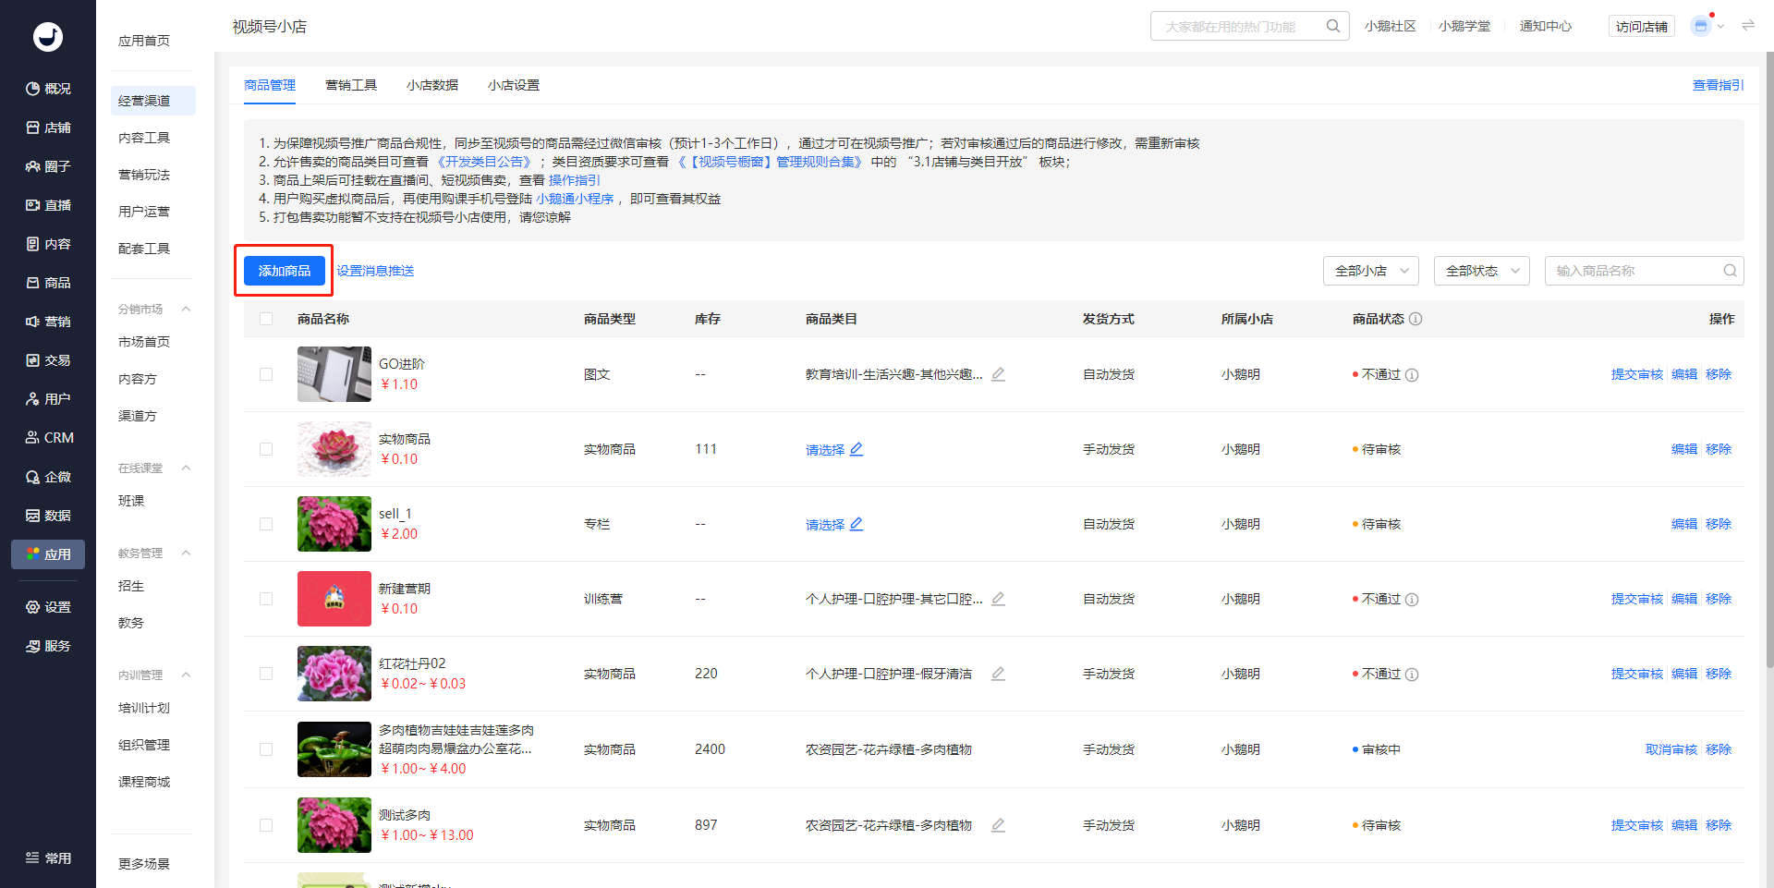The image size is (1774, 888).
Task: Click edit pencil beside 红花牡丹02 category
Action: tap(998, 674)
